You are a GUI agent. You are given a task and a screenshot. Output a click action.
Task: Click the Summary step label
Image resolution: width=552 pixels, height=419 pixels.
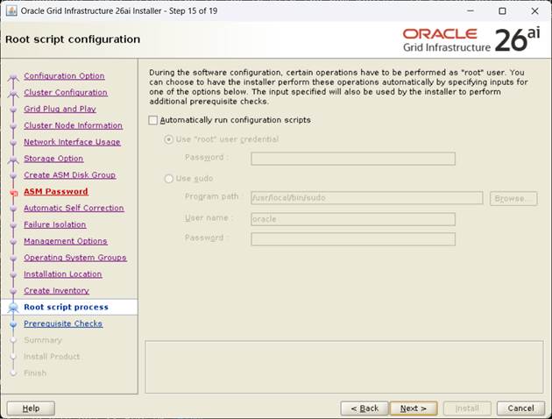43,340
